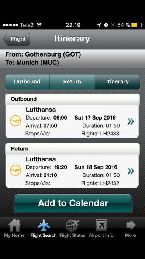Open the Airport Info icon
The width and height of the screenshot is (145, 259).
click(x=101, y=225)
